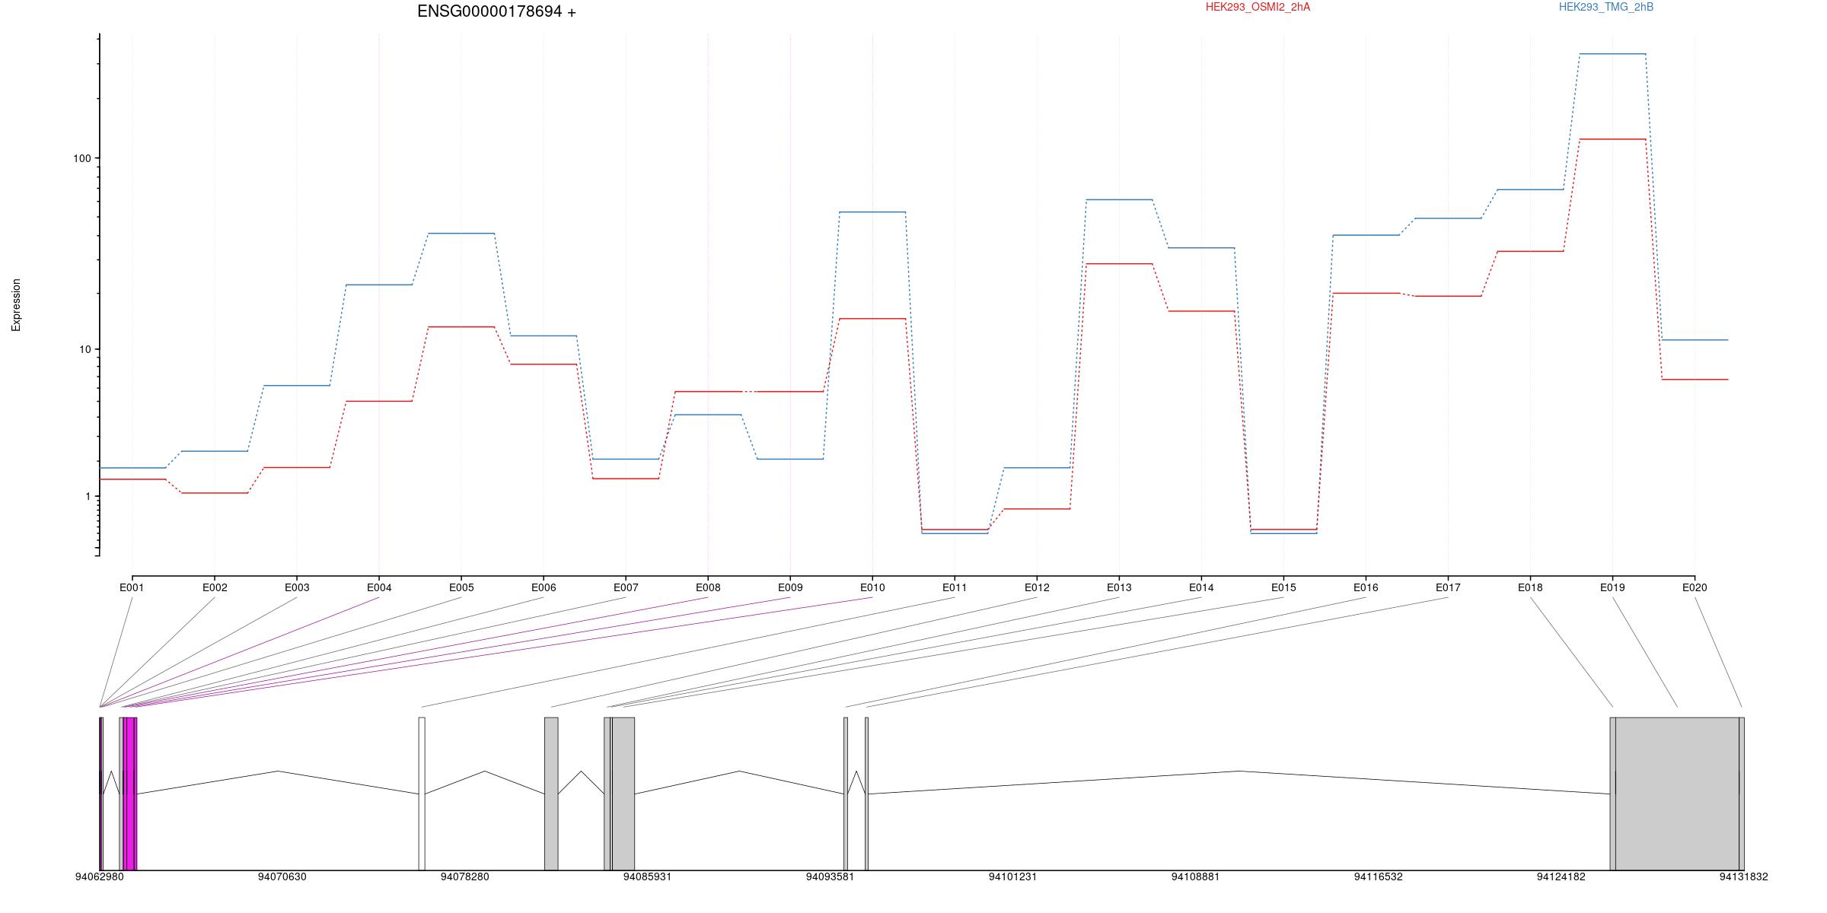The width and height of the screenshot is (1827, 913).
Task: Click genomic coordinate 94070630
Action: [x=282, y=876]
